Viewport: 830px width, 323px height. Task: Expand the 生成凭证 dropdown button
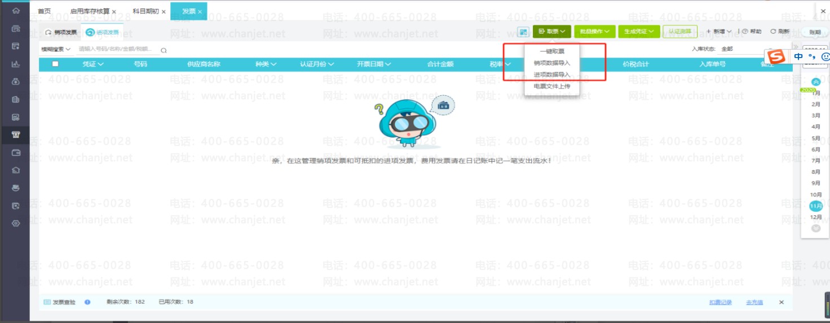point(639,32)
